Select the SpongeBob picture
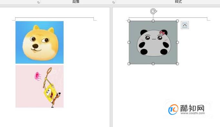This screenshot has height=127, width=220. pos(39,86)
